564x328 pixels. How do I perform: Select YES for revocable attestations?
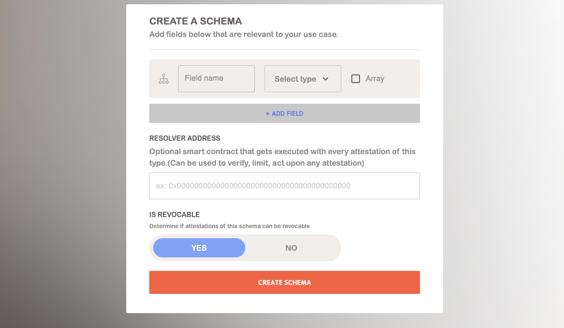pos(199,248)
